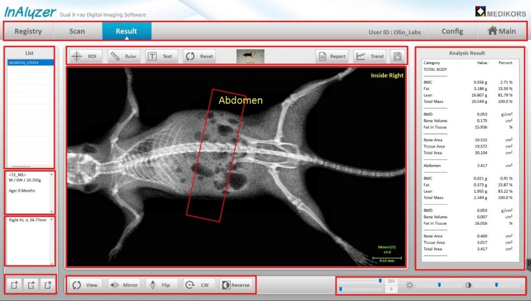Click the contrast half-circle icon
This screenshot has width=531, height=301.
click(x=468, y=285)
